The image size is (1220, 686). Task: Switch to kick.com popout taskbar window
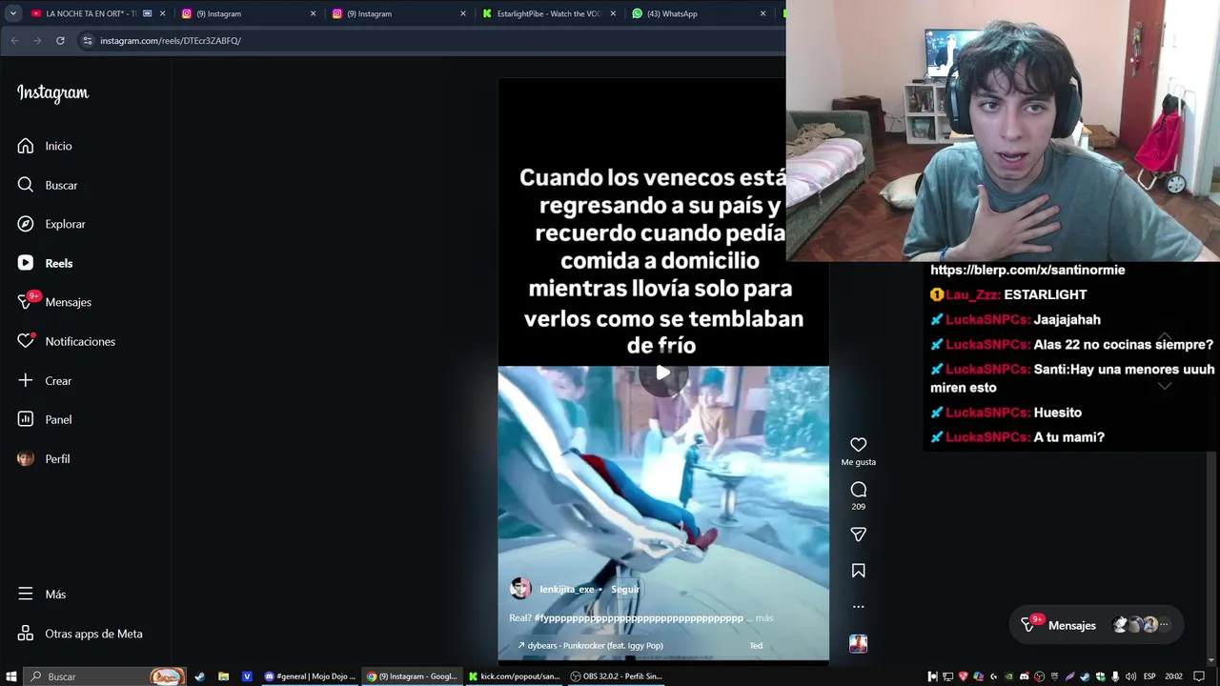514,676
